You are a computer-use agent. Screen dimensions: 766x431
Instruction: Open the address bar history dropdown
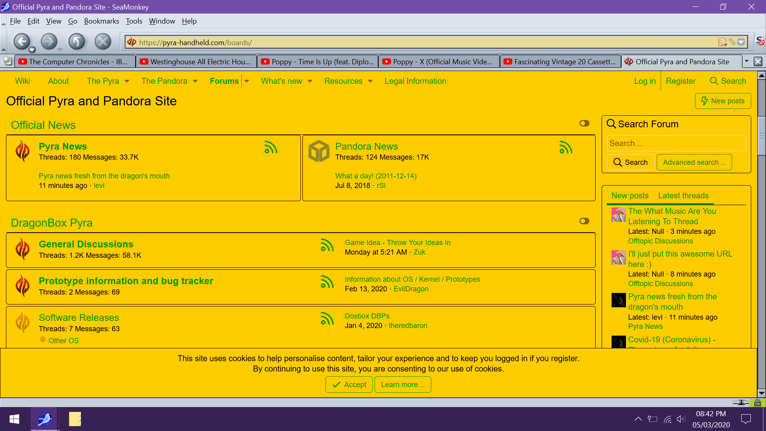pos(741,42)
